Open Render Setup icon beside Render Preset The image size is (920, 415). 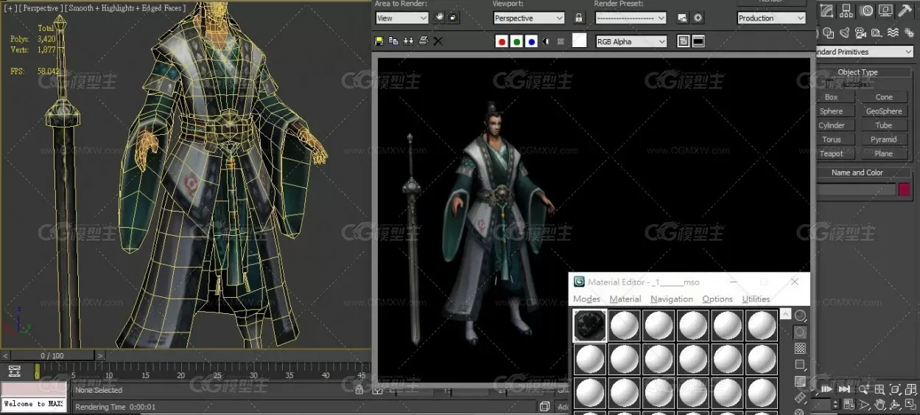683,18
